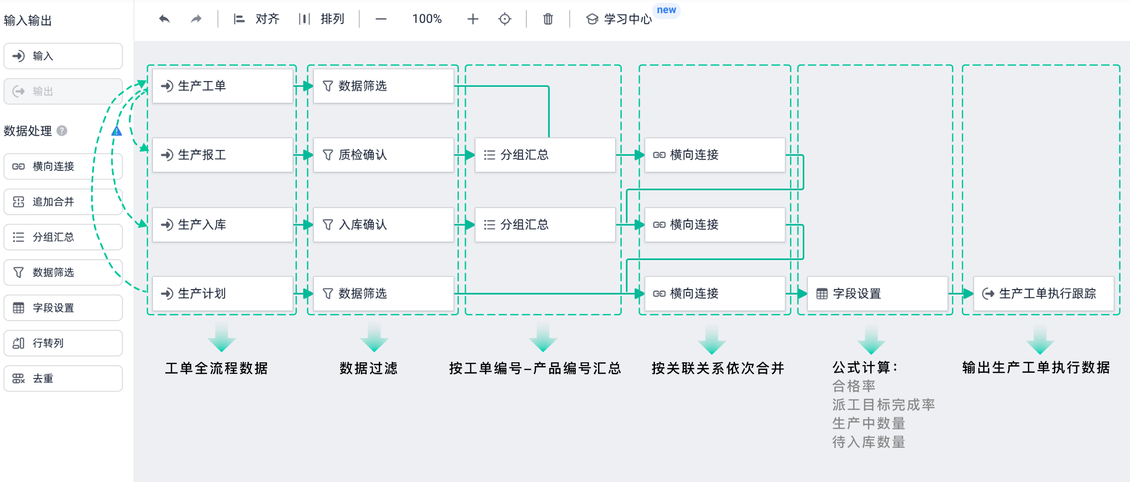Viewport: 1130px width, 482px height.
Task: Click the 输入输出 section header
Action: coord(28,20)
